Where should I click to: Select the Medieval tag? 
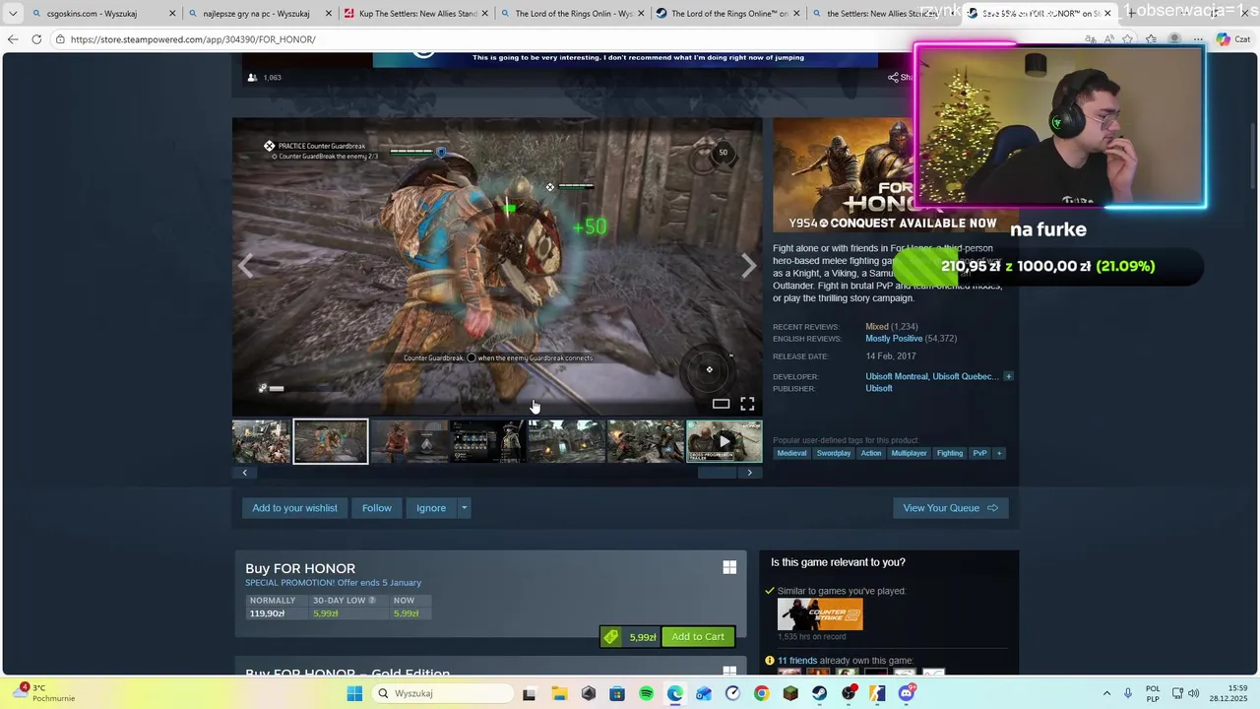click(x=791, y=453)
